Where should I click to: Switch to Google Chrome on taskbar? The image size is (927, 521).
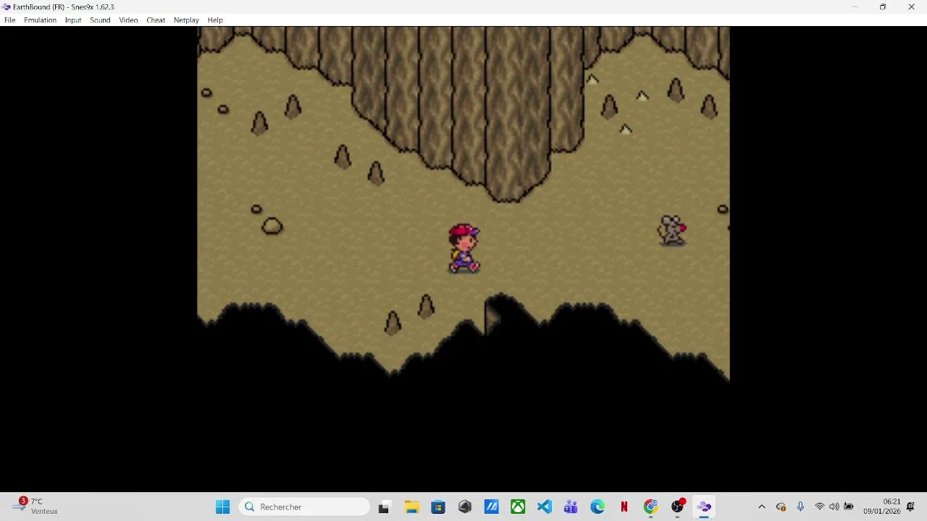(x=651, y=507)
